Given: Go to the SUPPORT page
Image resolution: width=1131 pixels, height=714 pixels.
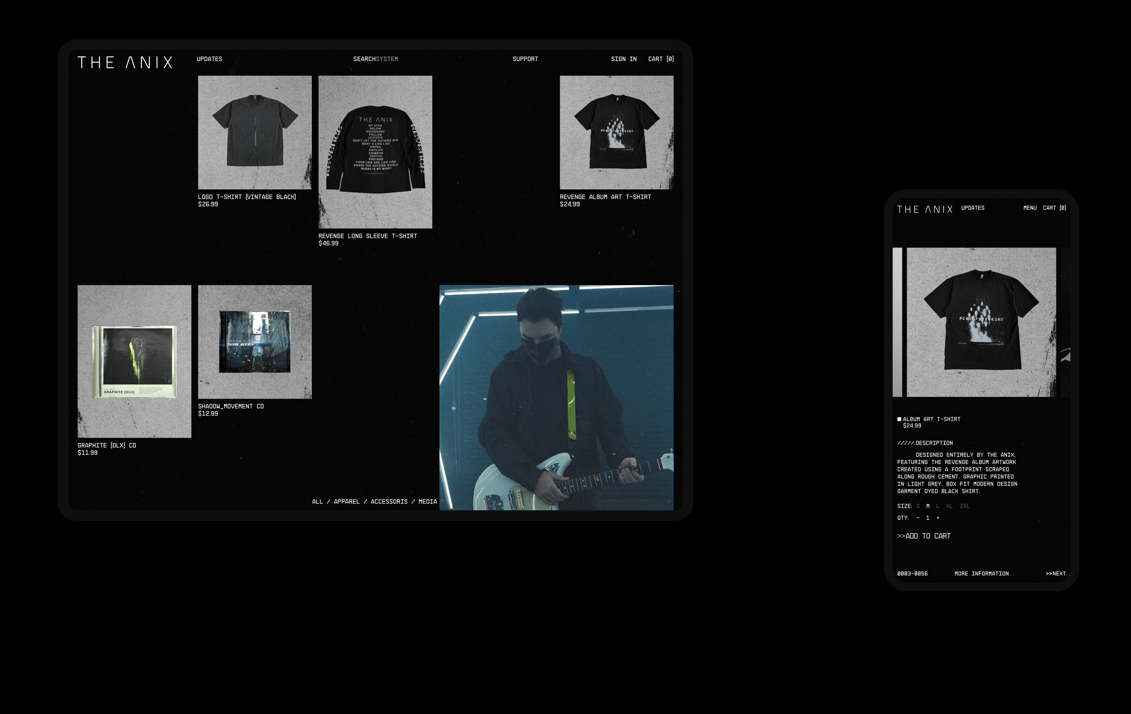Looking at the screenshot, I should [525, 59].
